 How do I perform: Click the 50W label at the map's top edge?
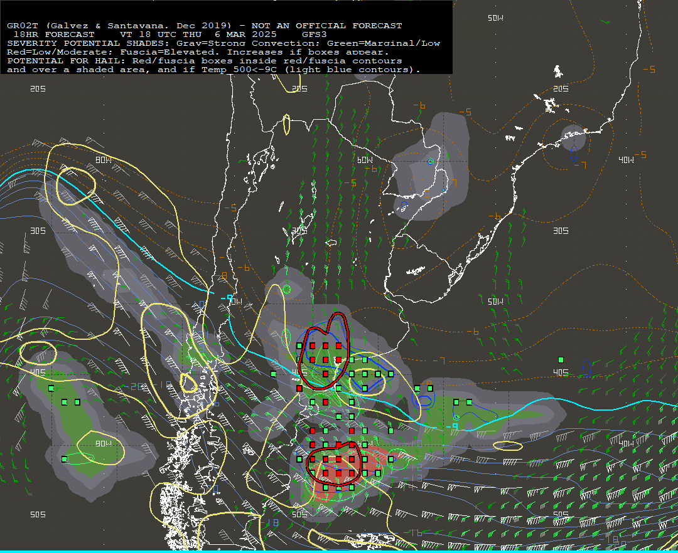click(495, 18)
